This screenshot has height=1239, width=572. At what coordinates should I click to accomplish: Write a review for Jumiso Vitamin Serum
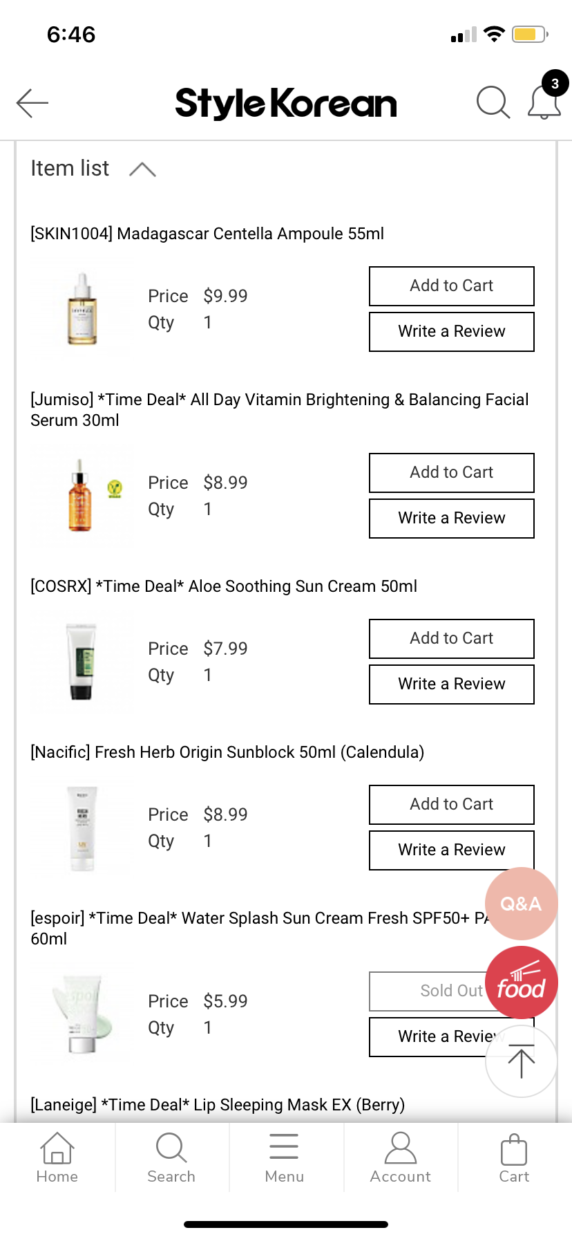coord(452,519)
